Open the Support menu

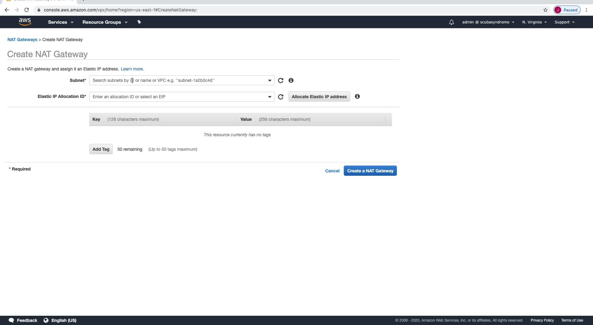point(564,22)
